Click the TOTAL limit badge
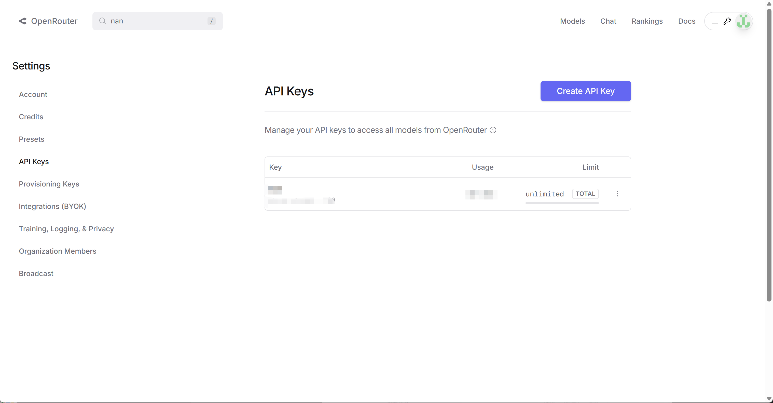The height and width of the screenshot is (403, 773). (x=585, y=194)
